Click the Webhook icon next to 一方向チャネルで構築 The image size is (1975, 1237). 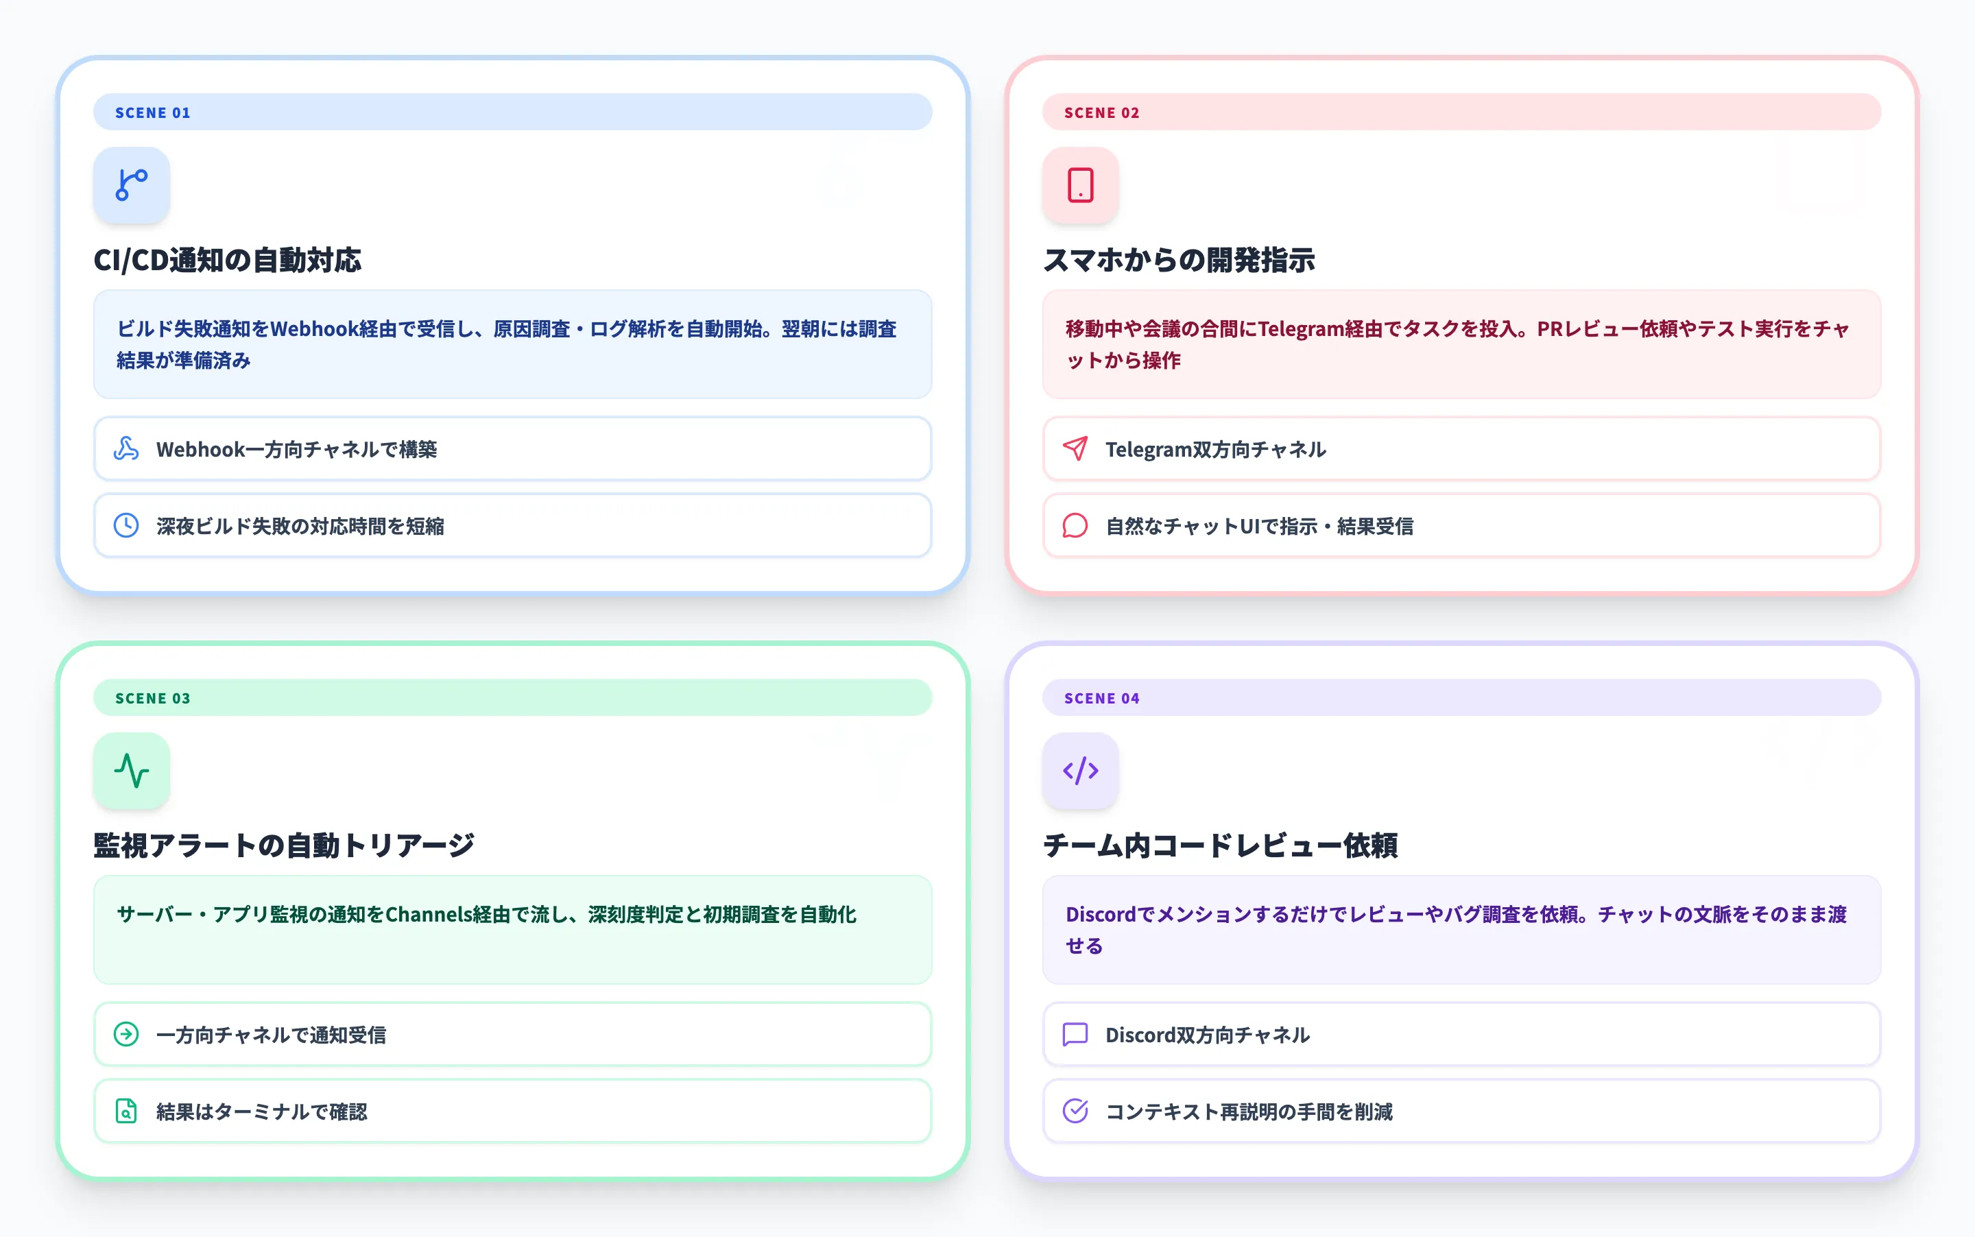(x=127, y=449)
